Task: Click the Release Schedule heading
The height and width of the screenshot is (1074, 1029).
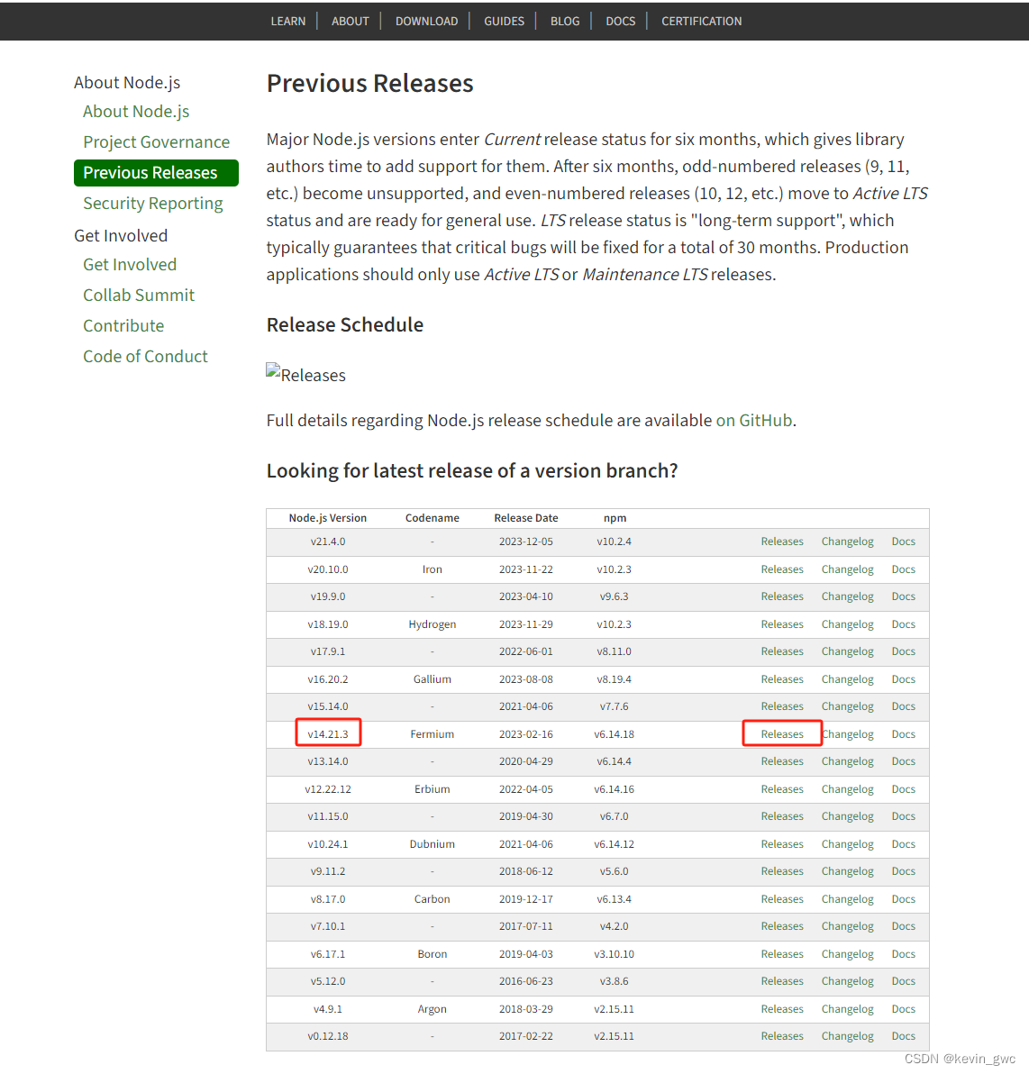Action: pos(344,324)
